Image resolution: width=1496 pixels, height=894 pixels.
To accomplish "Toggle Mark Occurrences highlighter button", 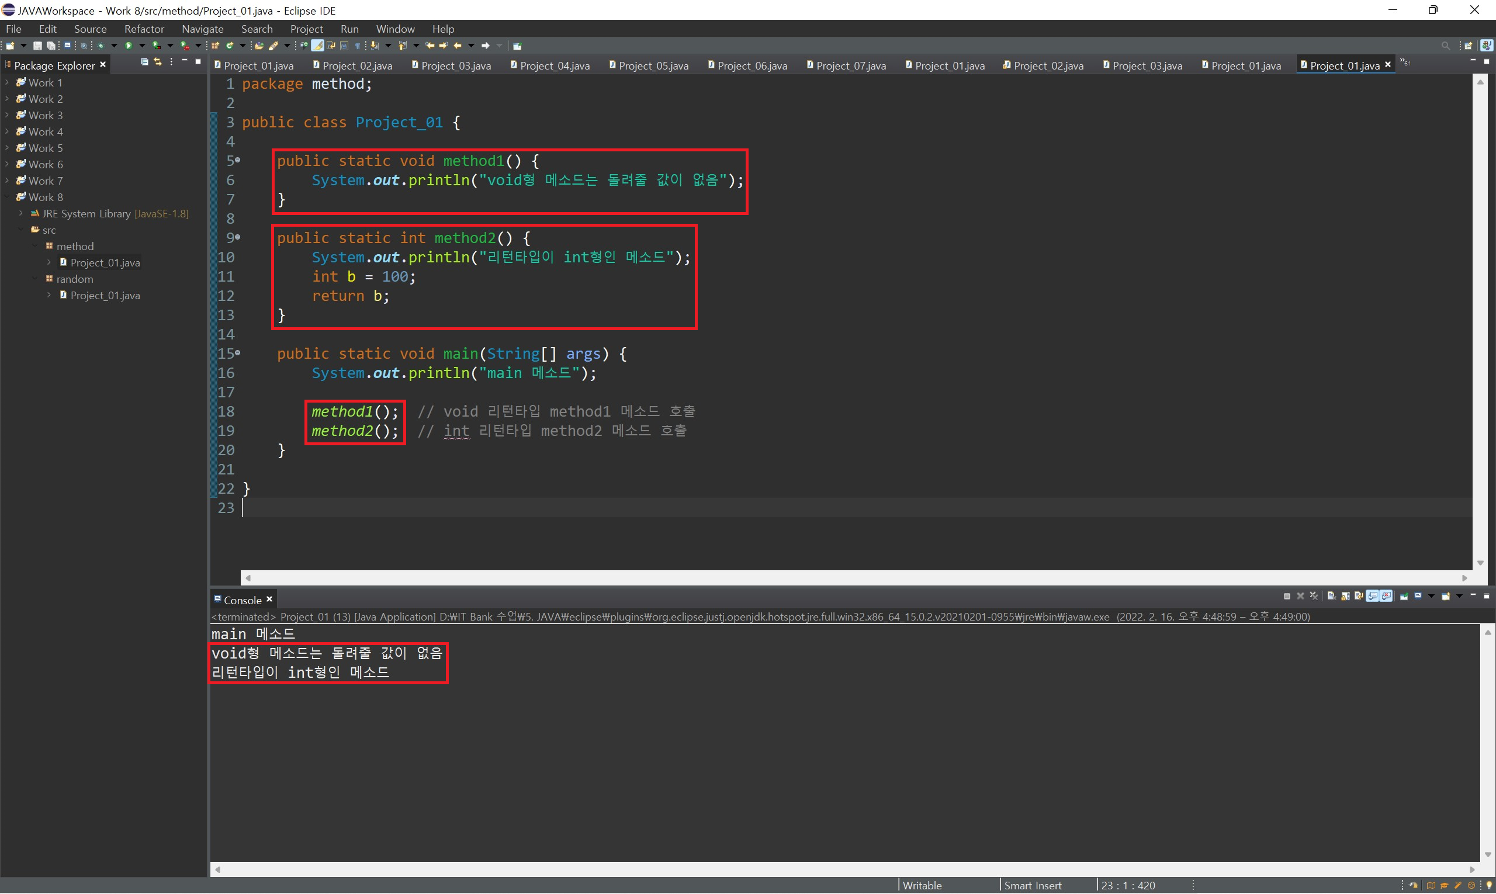I will pos(317,46).
